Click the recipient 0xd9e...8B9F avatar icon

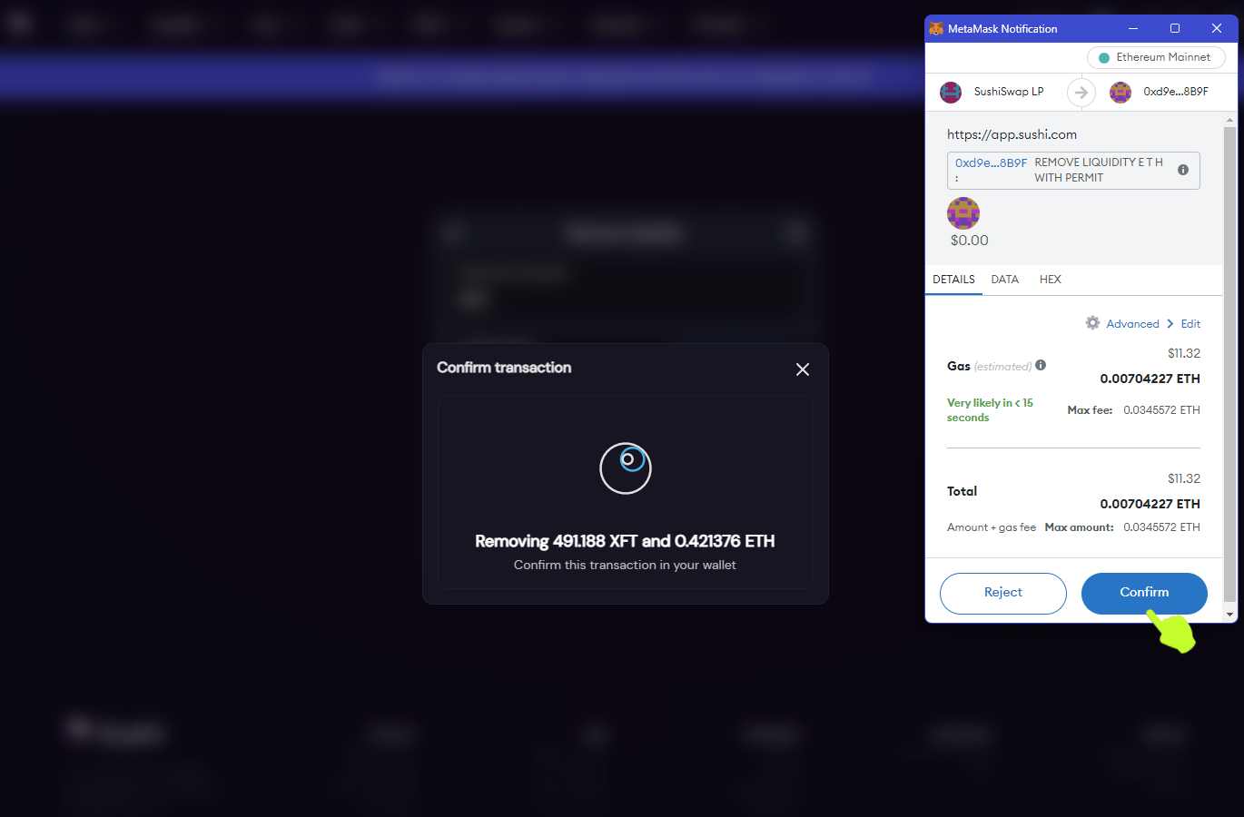(1121, 92)
